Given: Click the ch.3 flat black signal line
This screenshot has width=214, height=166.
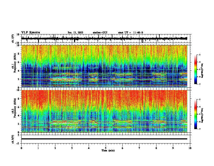Looking at the screenshot, I should 104,139.
